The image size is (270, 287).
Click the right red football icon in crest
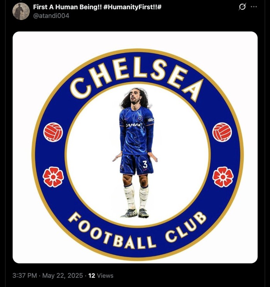tap(222, 132)
